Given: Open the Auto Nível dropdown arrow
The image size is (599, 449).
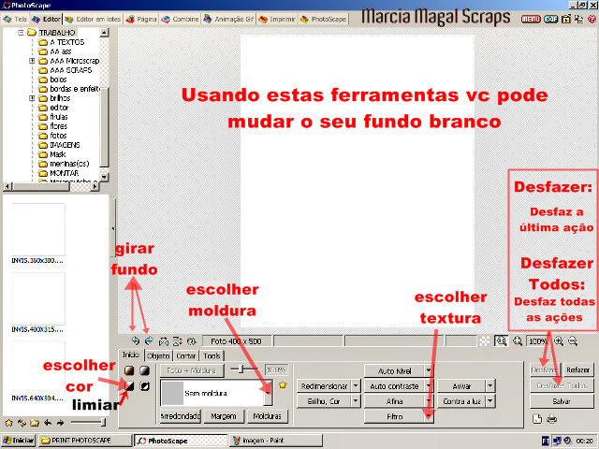Looking at the screenshot, I should [429, 370].
